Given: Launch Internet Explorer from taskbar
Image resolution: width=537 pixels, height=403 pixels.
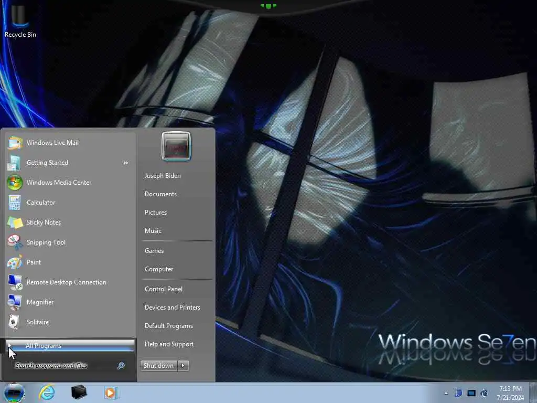Looking at the screenshot, I should (47, 393).
